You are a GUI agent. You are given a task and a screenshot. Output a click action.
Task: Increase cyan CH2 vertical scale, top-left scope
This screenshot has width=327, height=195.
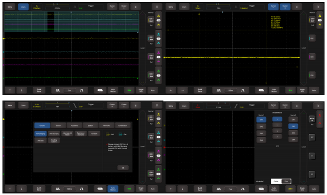(x=158, y=34)
